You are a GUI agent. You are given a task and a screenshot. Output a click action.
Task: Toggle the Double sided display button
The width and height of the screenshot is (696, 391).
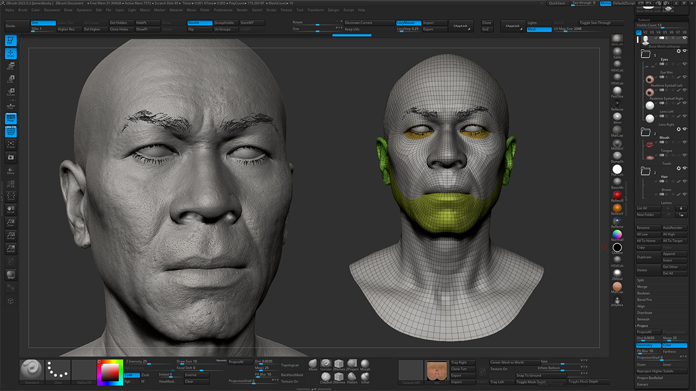200,23
